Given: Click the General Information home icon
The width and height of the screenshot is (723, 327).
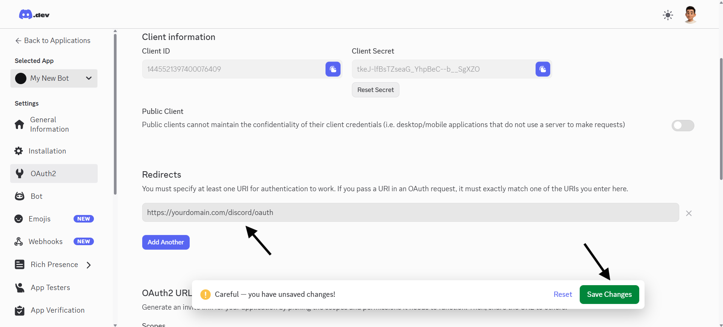Looking at the screenshot, I should coord(19,124).
